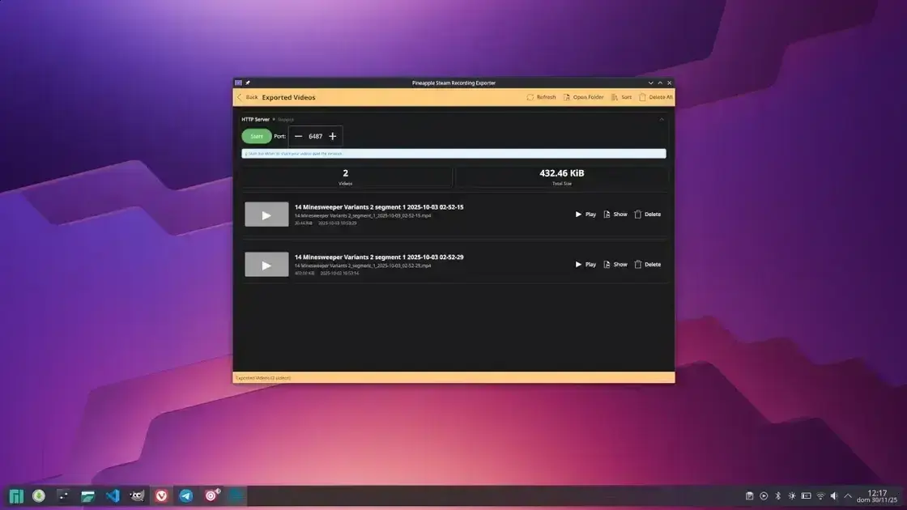Screen dimensions: 907x510
Task: Play the 02-52-15 segment video
Action: (586, 215)
